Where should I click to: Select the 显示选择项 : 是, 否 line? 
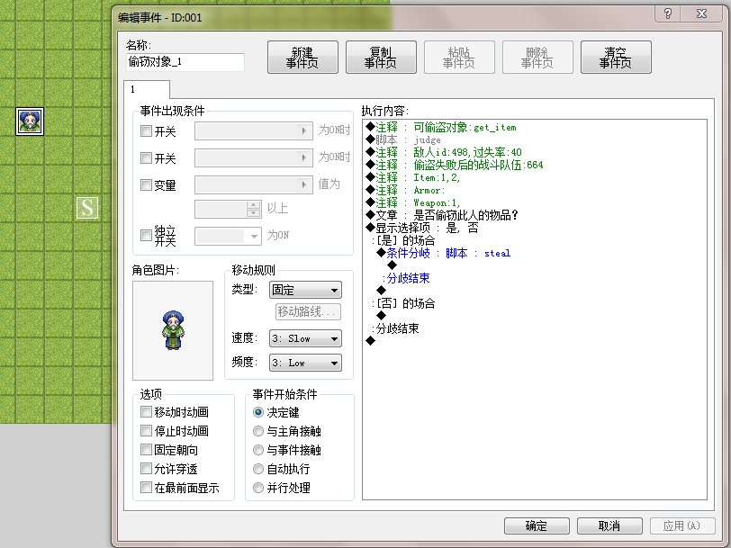tap(422, 228)
